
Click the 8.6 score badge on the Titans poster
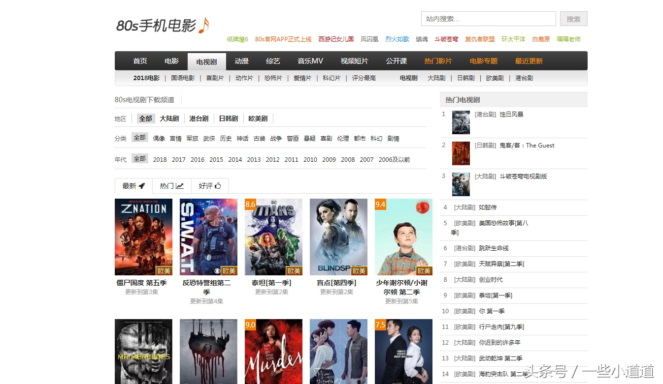point(250,204)
